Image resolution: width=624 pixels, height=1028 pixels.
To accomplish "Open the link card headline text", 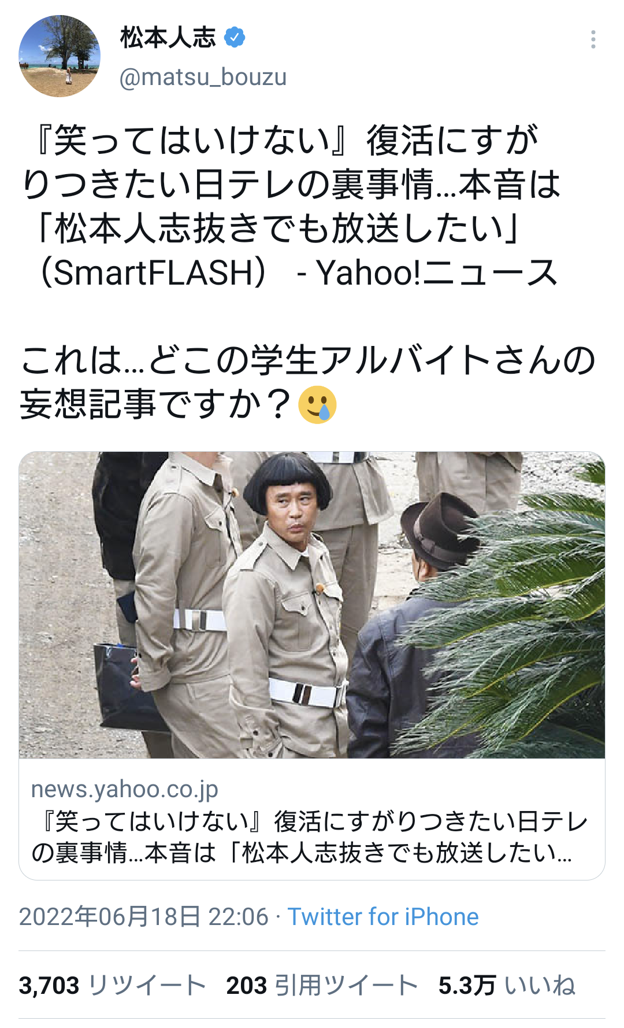I will click(309, 837).
